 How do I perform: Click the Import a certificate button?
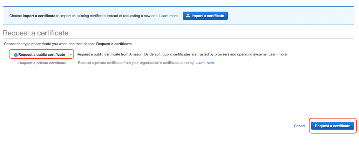pos(205,16)
